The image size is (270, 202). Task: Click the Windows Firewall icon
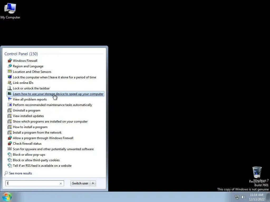[10, 61]
